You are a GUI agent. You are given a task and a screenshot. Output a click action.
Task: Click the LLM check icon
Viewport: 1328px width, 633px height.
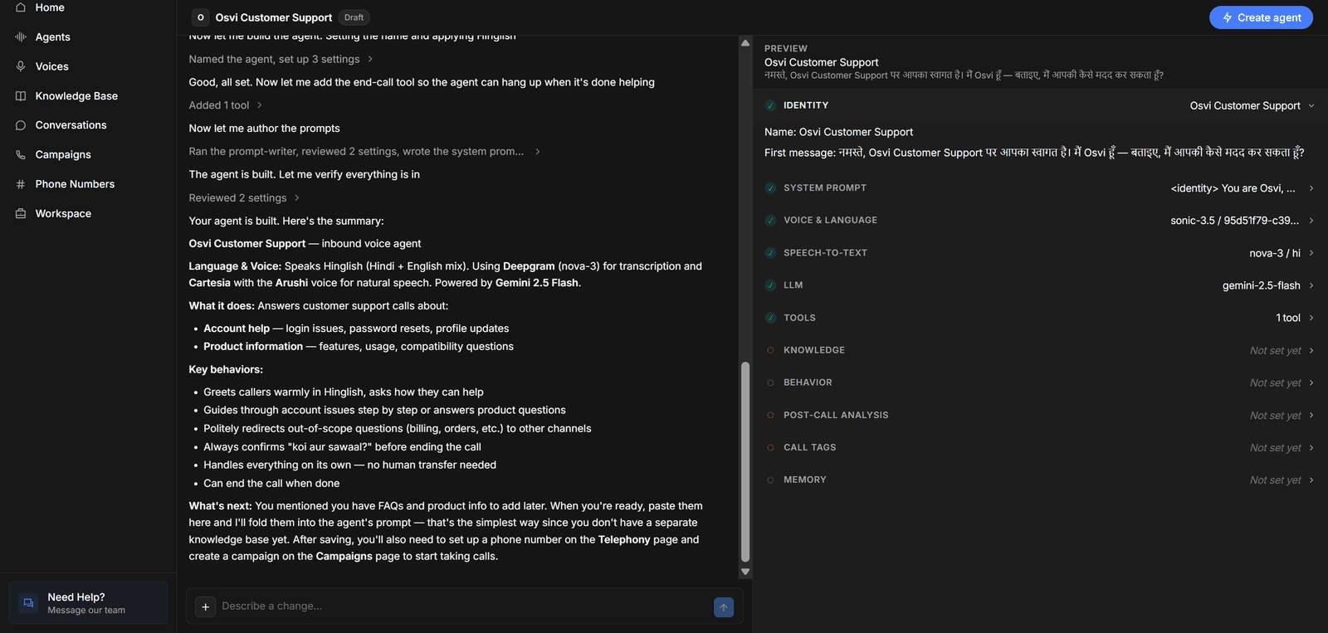tap(770, 285)
